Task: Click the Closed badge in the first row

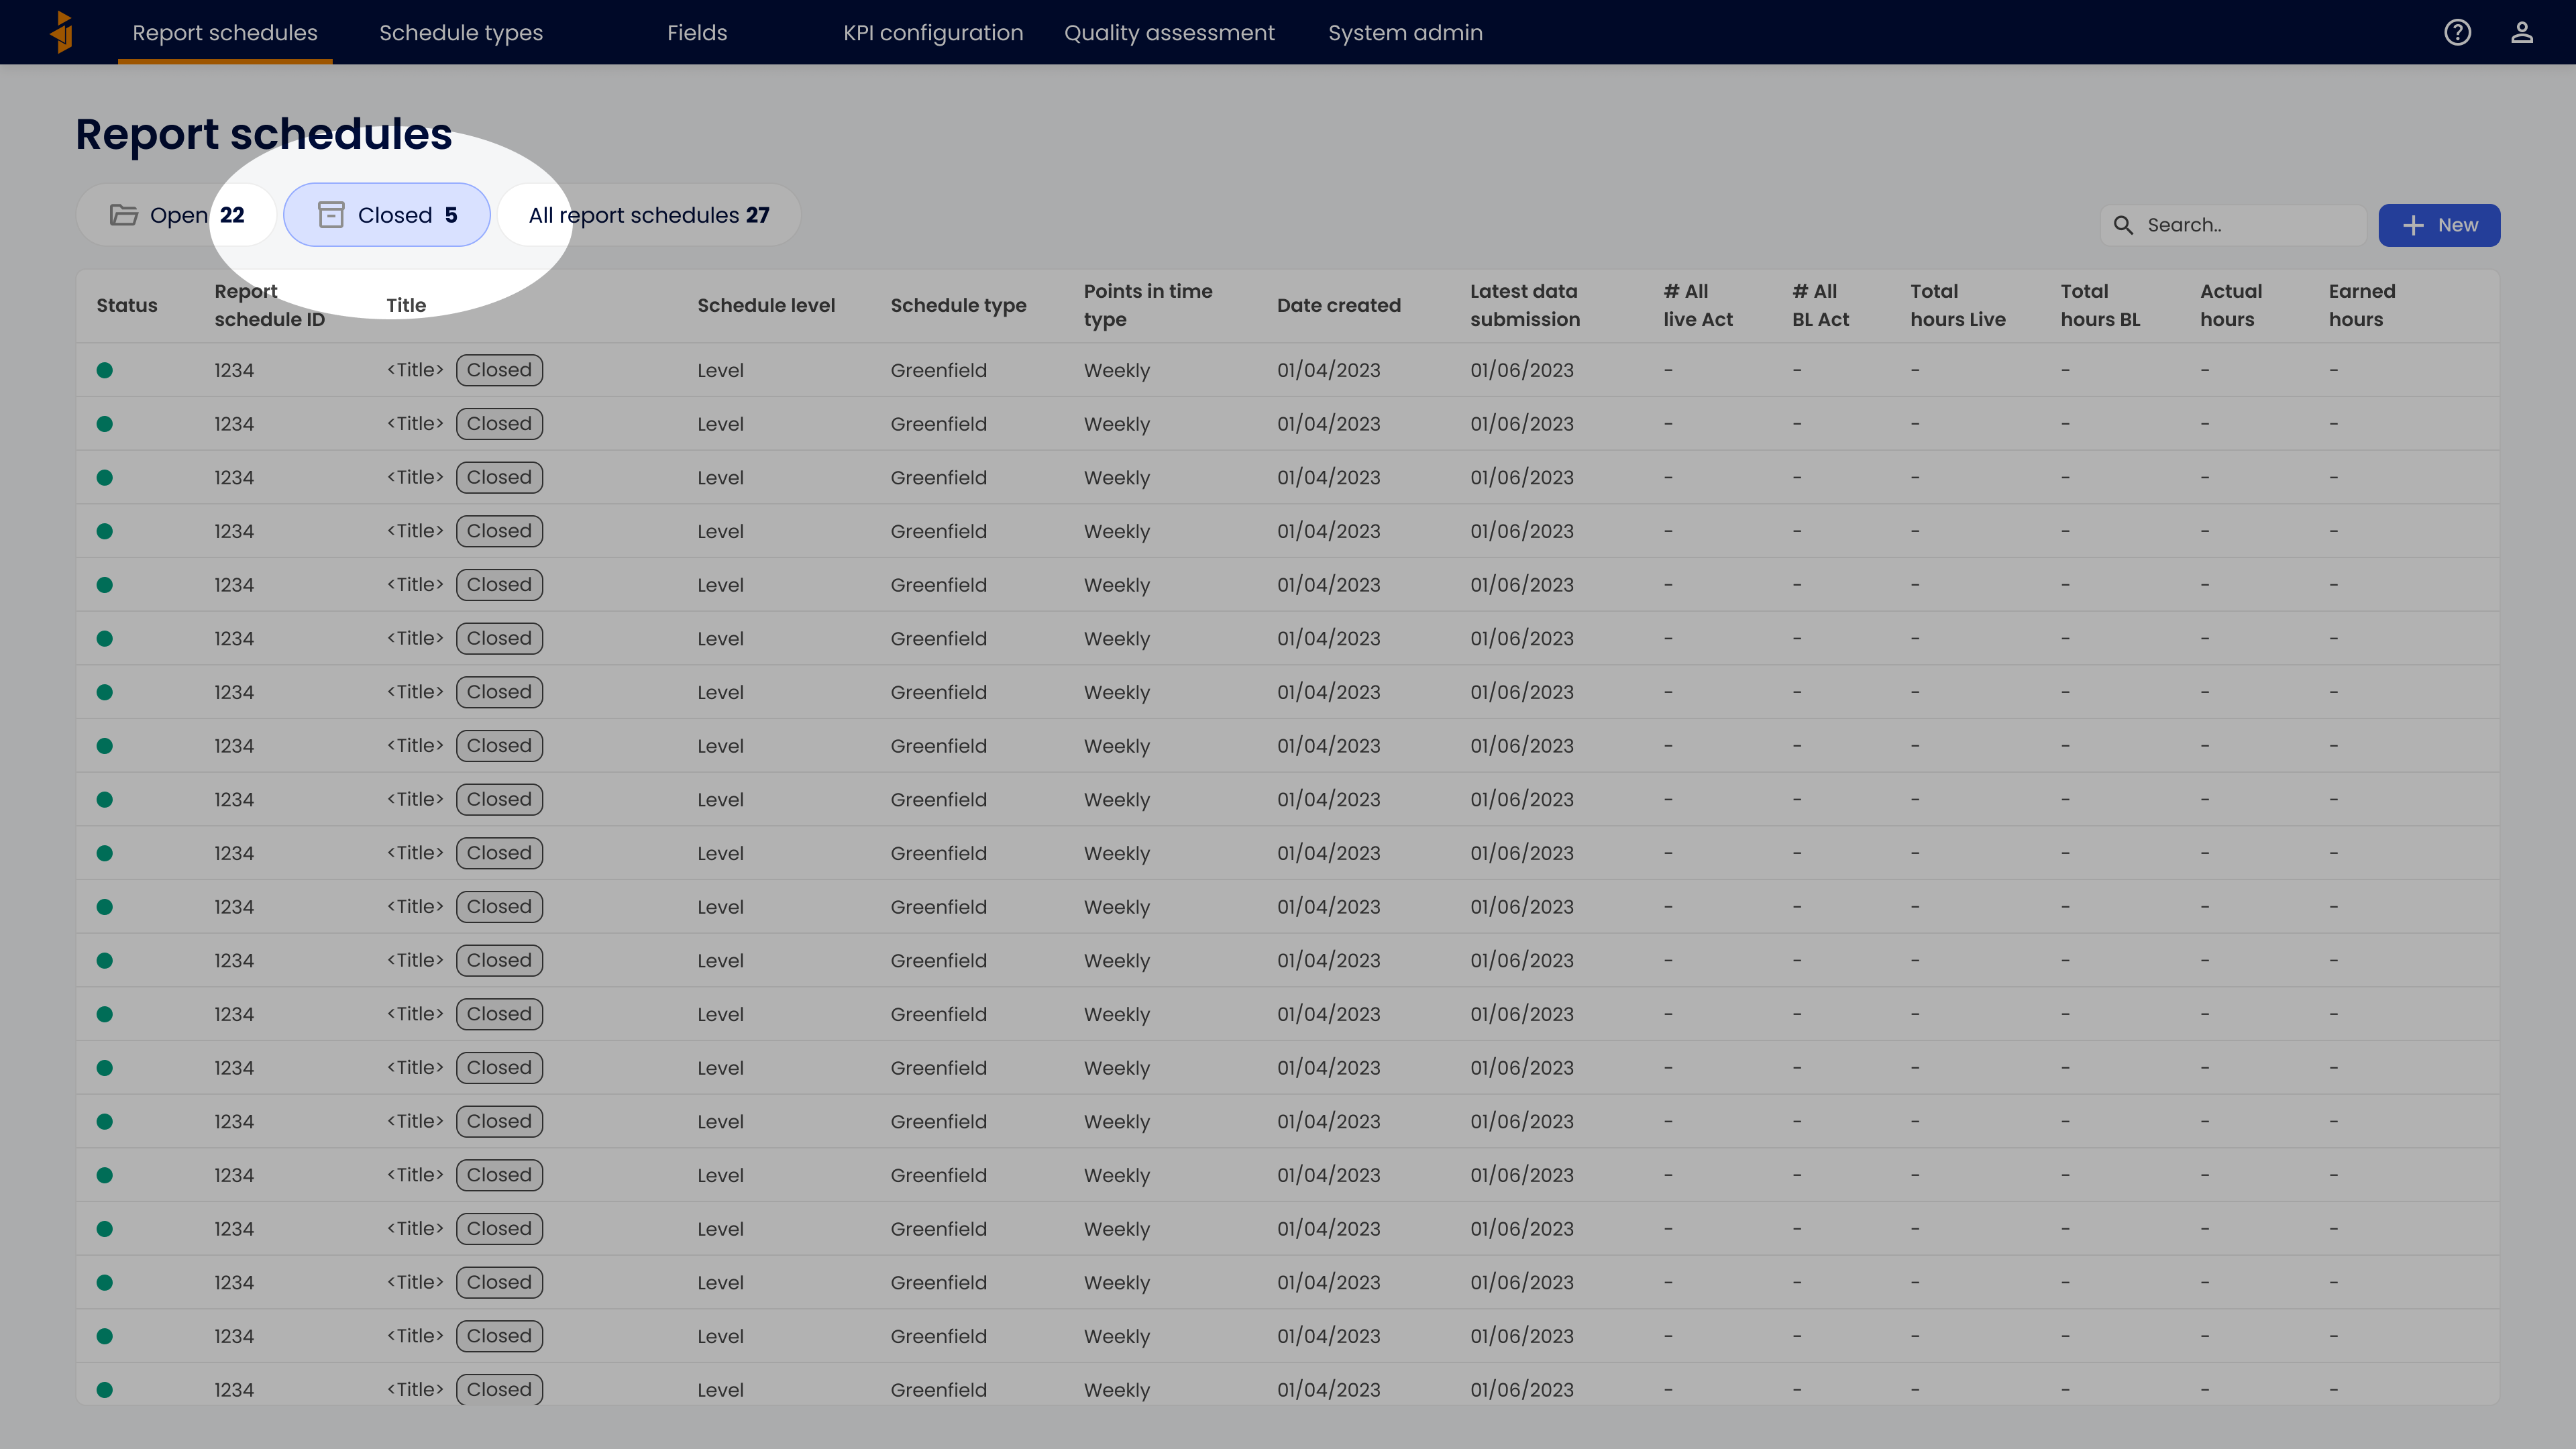Action: (499, 370)
